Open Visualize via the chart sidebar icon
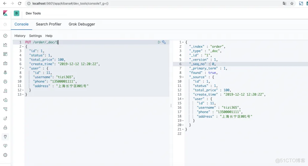 coord(5,45)
